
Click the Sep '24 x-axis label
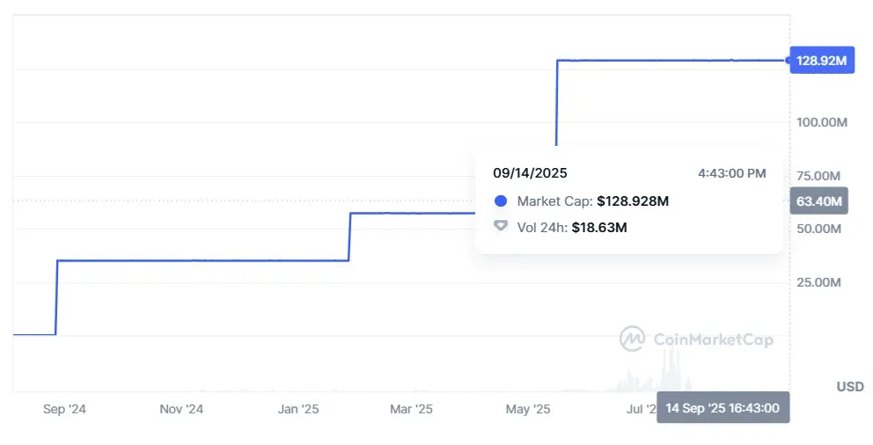tap(64, 409)
